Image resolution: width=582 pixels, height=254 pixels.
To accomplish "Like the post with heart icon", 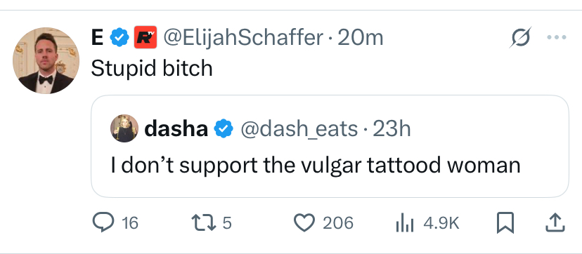I will [x=304, y=223].
